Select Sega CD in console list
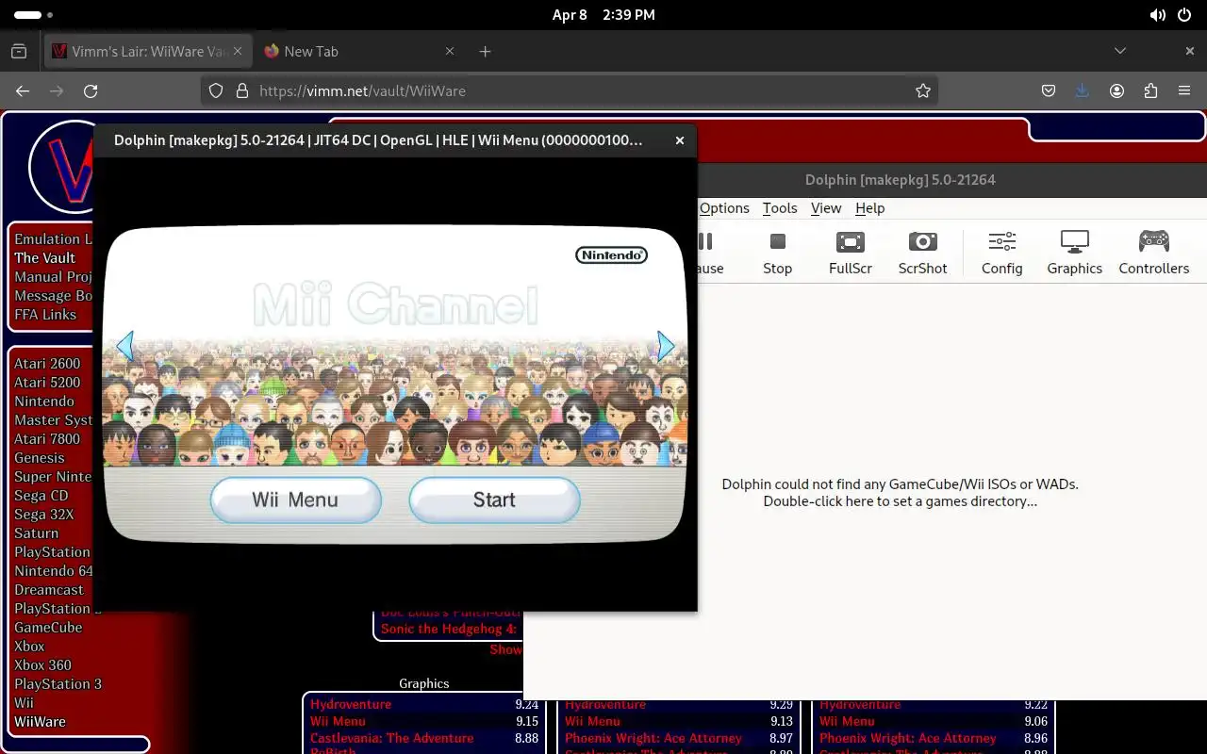The height and width of the screenshot is (754, 1207). point(41,496)
